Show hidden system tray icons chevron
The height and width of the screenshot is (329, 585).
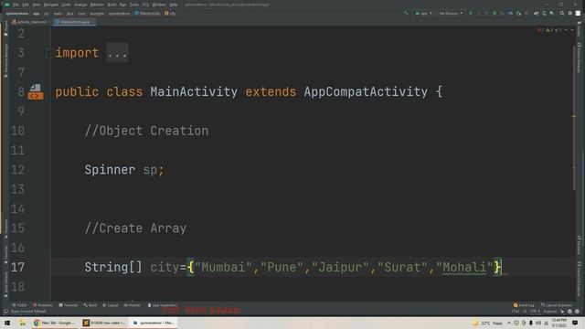coord(509,323)
